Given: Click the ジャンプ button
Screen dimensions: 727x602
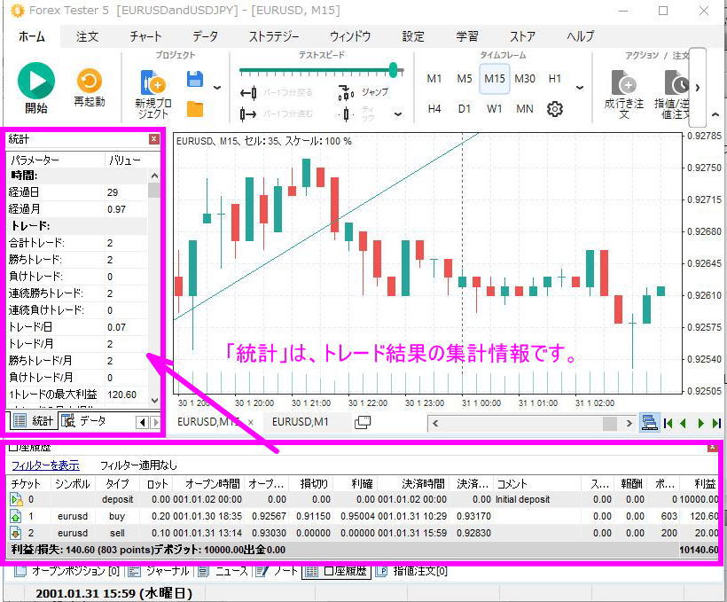Looking at the screenshot, I should pyautogui.click(x=372, y=92).
